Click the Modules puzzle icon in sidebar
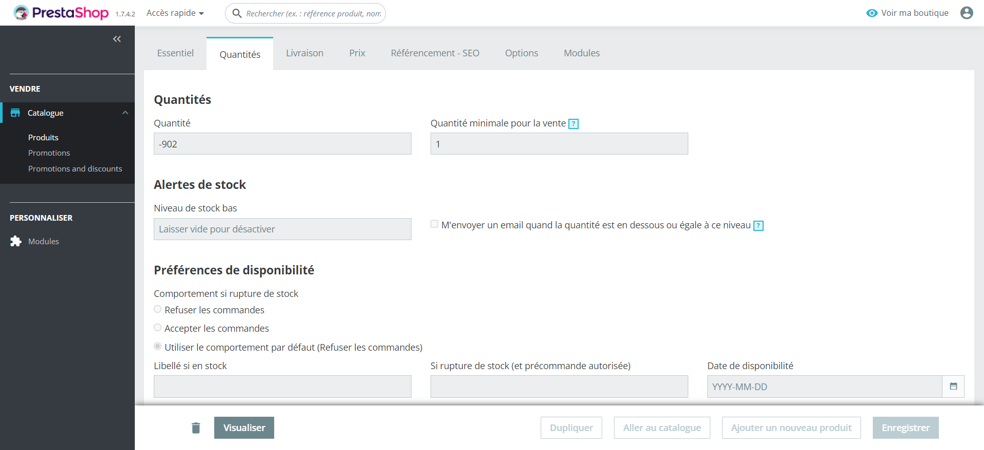Viewport: 984px width, 450px height. coord(16,241)
